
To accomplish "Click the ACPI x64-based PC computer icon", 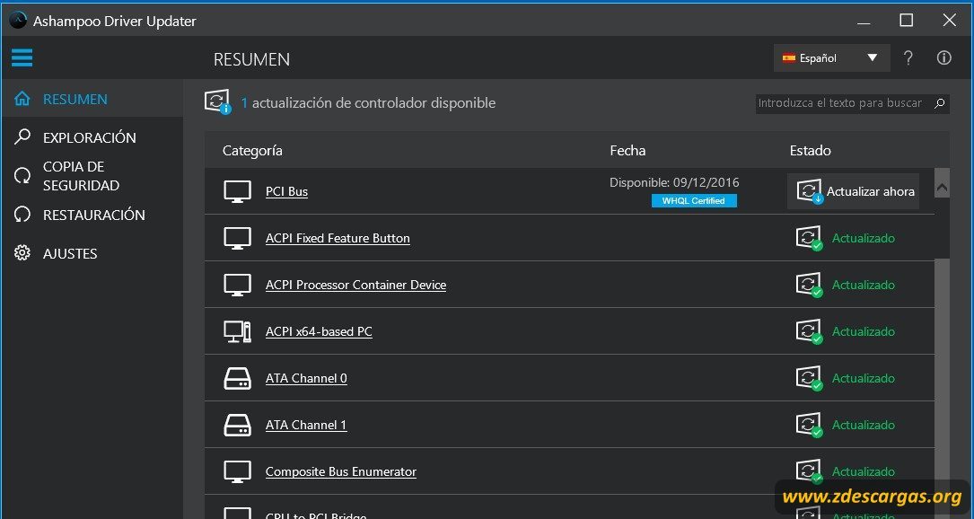I will (x=237, y=331).
